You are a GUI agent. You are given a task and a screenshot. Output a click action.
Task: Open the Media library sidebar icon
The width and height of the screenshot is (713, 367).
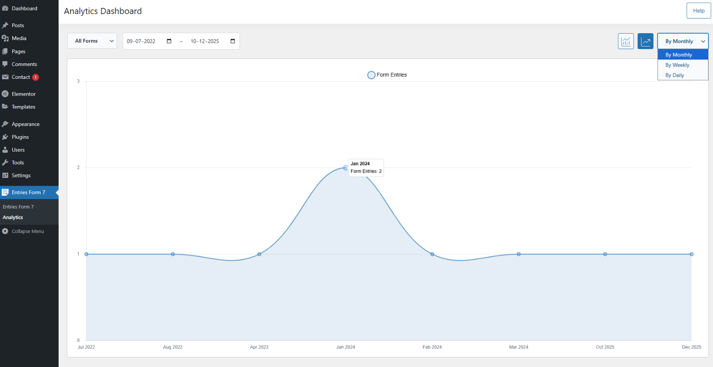pyautogui.click(x=5, y=38)
